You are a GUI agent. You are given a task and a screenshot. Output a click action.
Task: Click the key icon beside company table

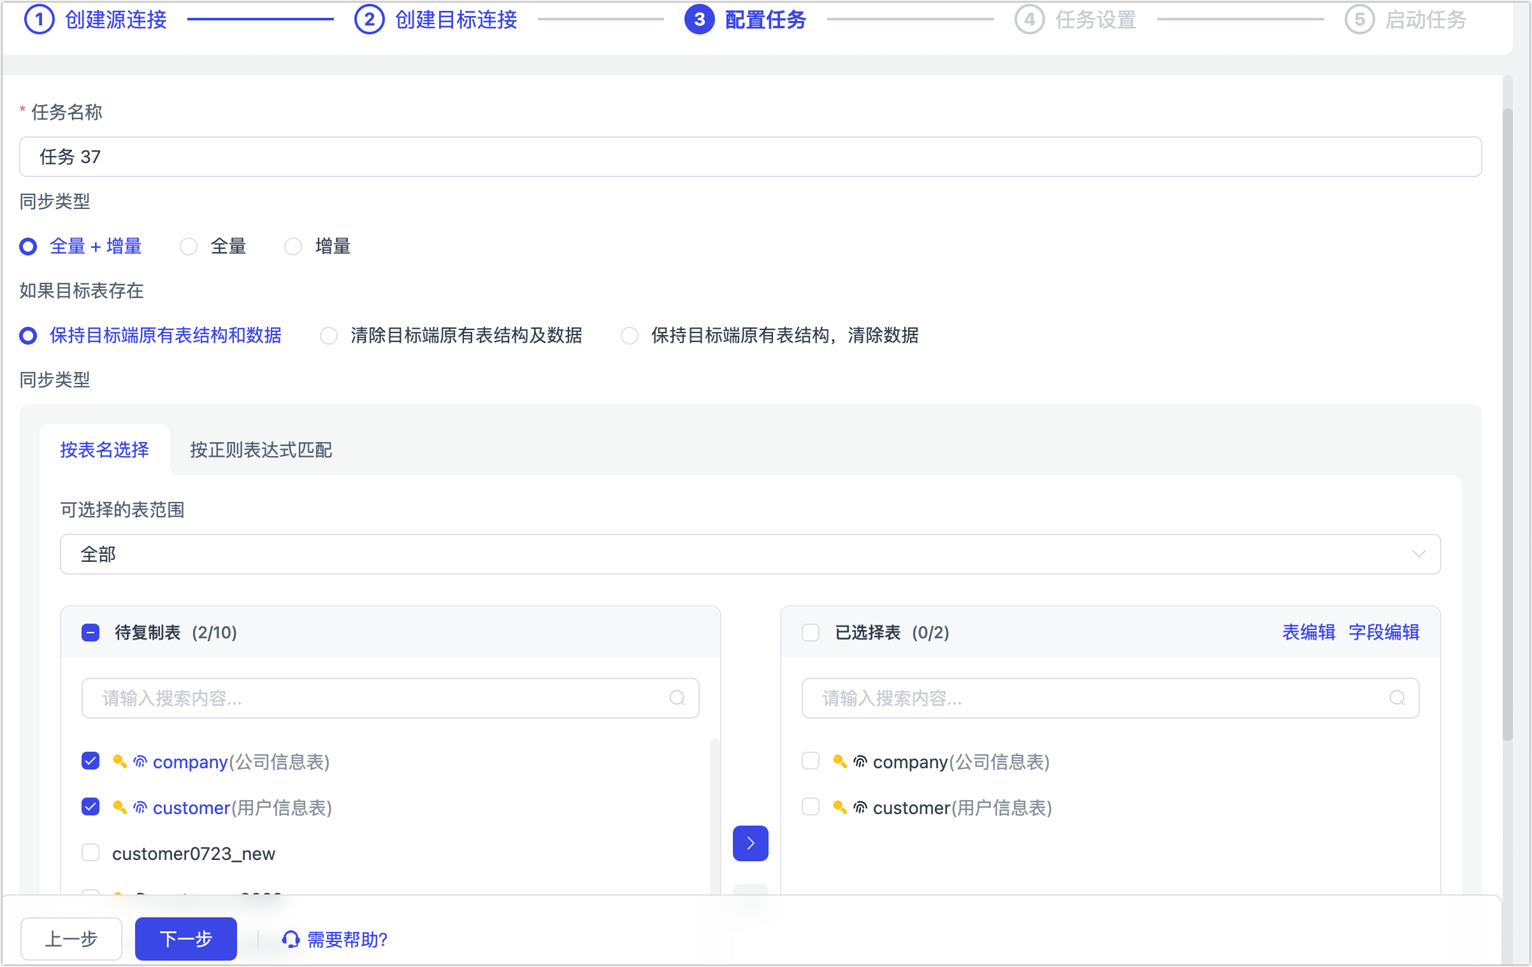tap(119, 761)
